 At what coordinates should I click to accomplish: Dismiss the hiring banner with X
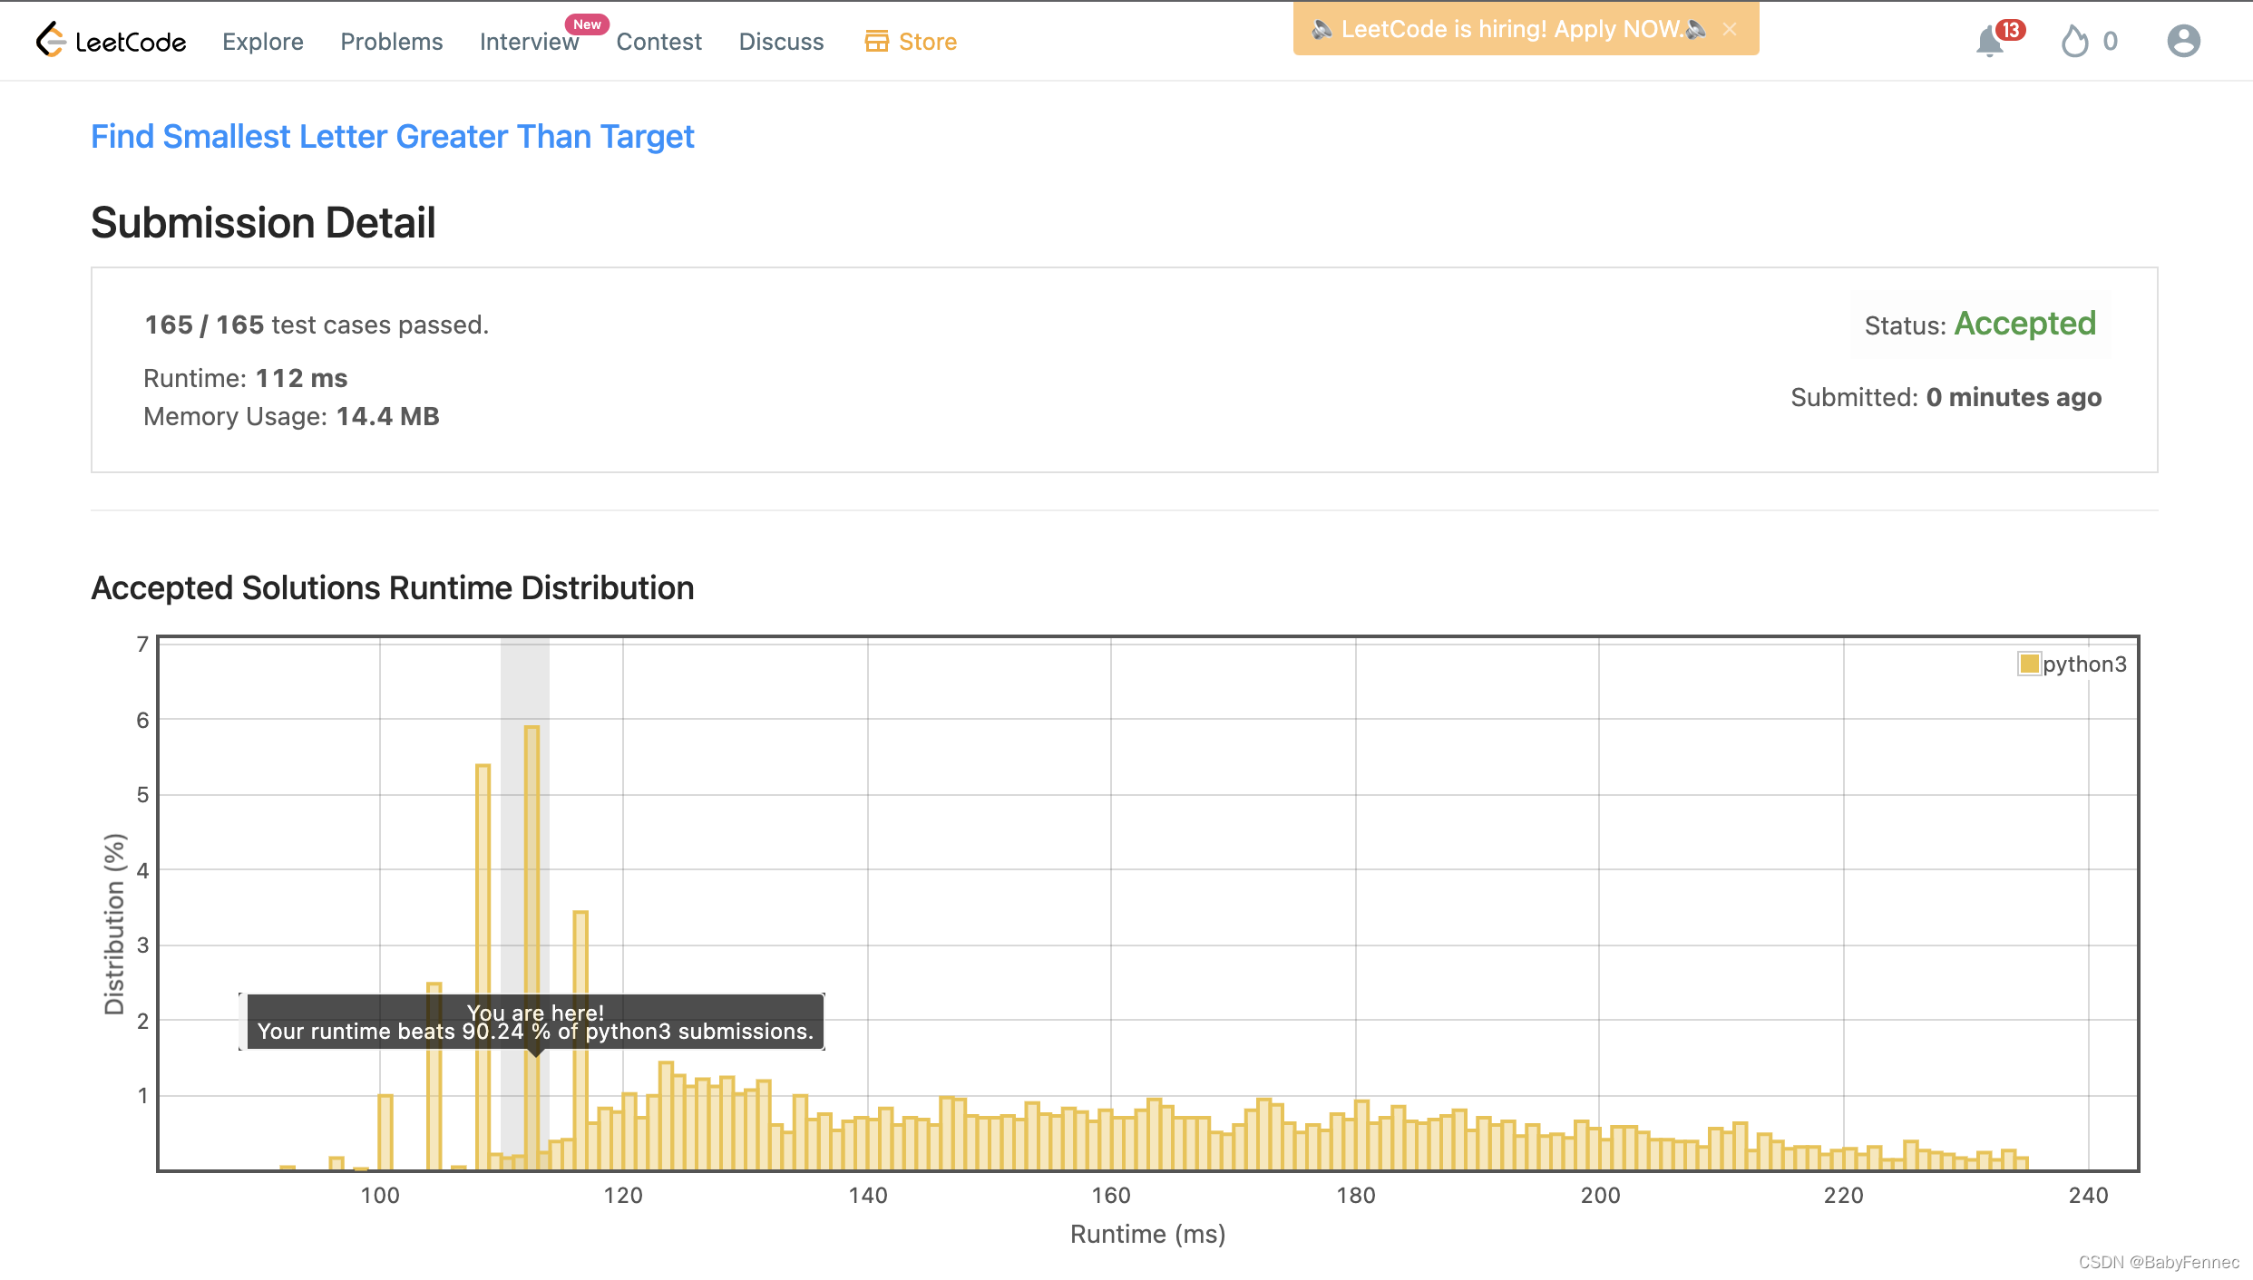click(x=1730, y=29)
